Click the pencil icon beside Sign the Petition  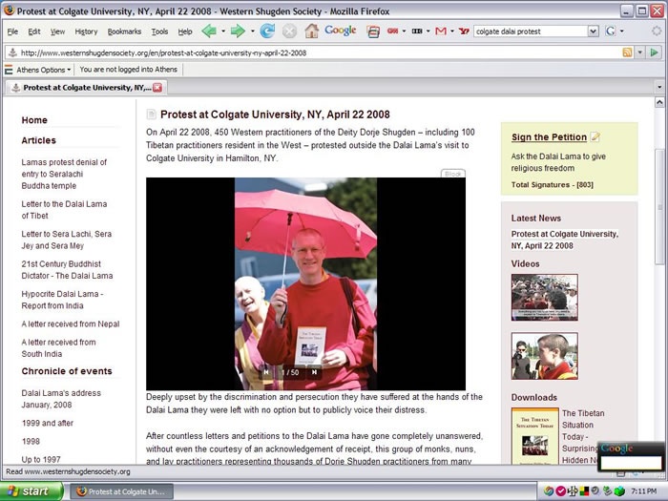pyautogui.click(x=595, y=136)
